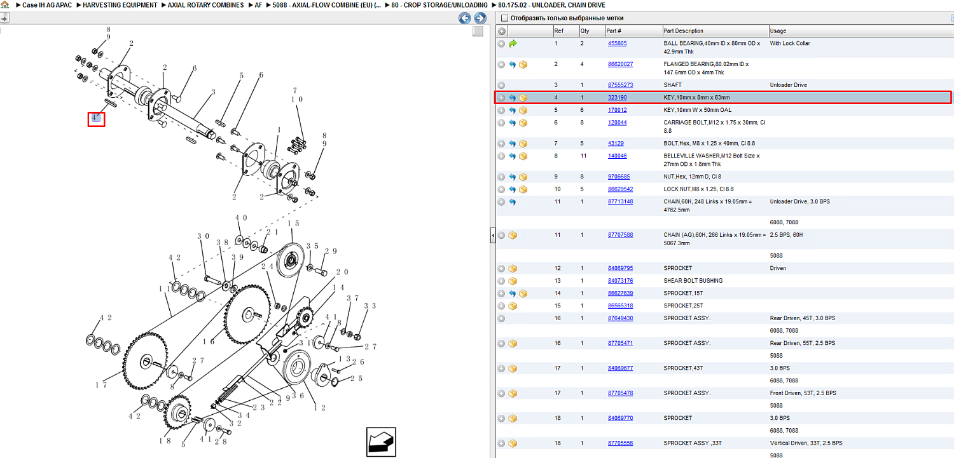Viewport: 954px width, 458px height.
Task: Open part number link 455805
Action: point(617,44)
